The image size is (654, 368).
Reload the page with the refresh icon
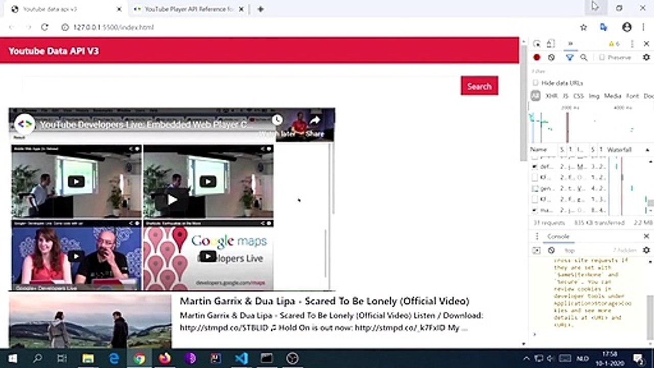[44, 27]
